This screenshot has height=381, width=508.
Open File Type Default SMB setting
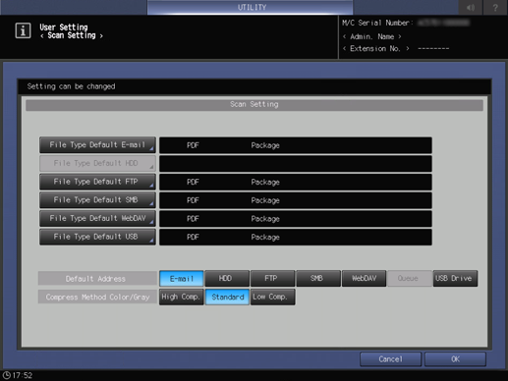97,200
